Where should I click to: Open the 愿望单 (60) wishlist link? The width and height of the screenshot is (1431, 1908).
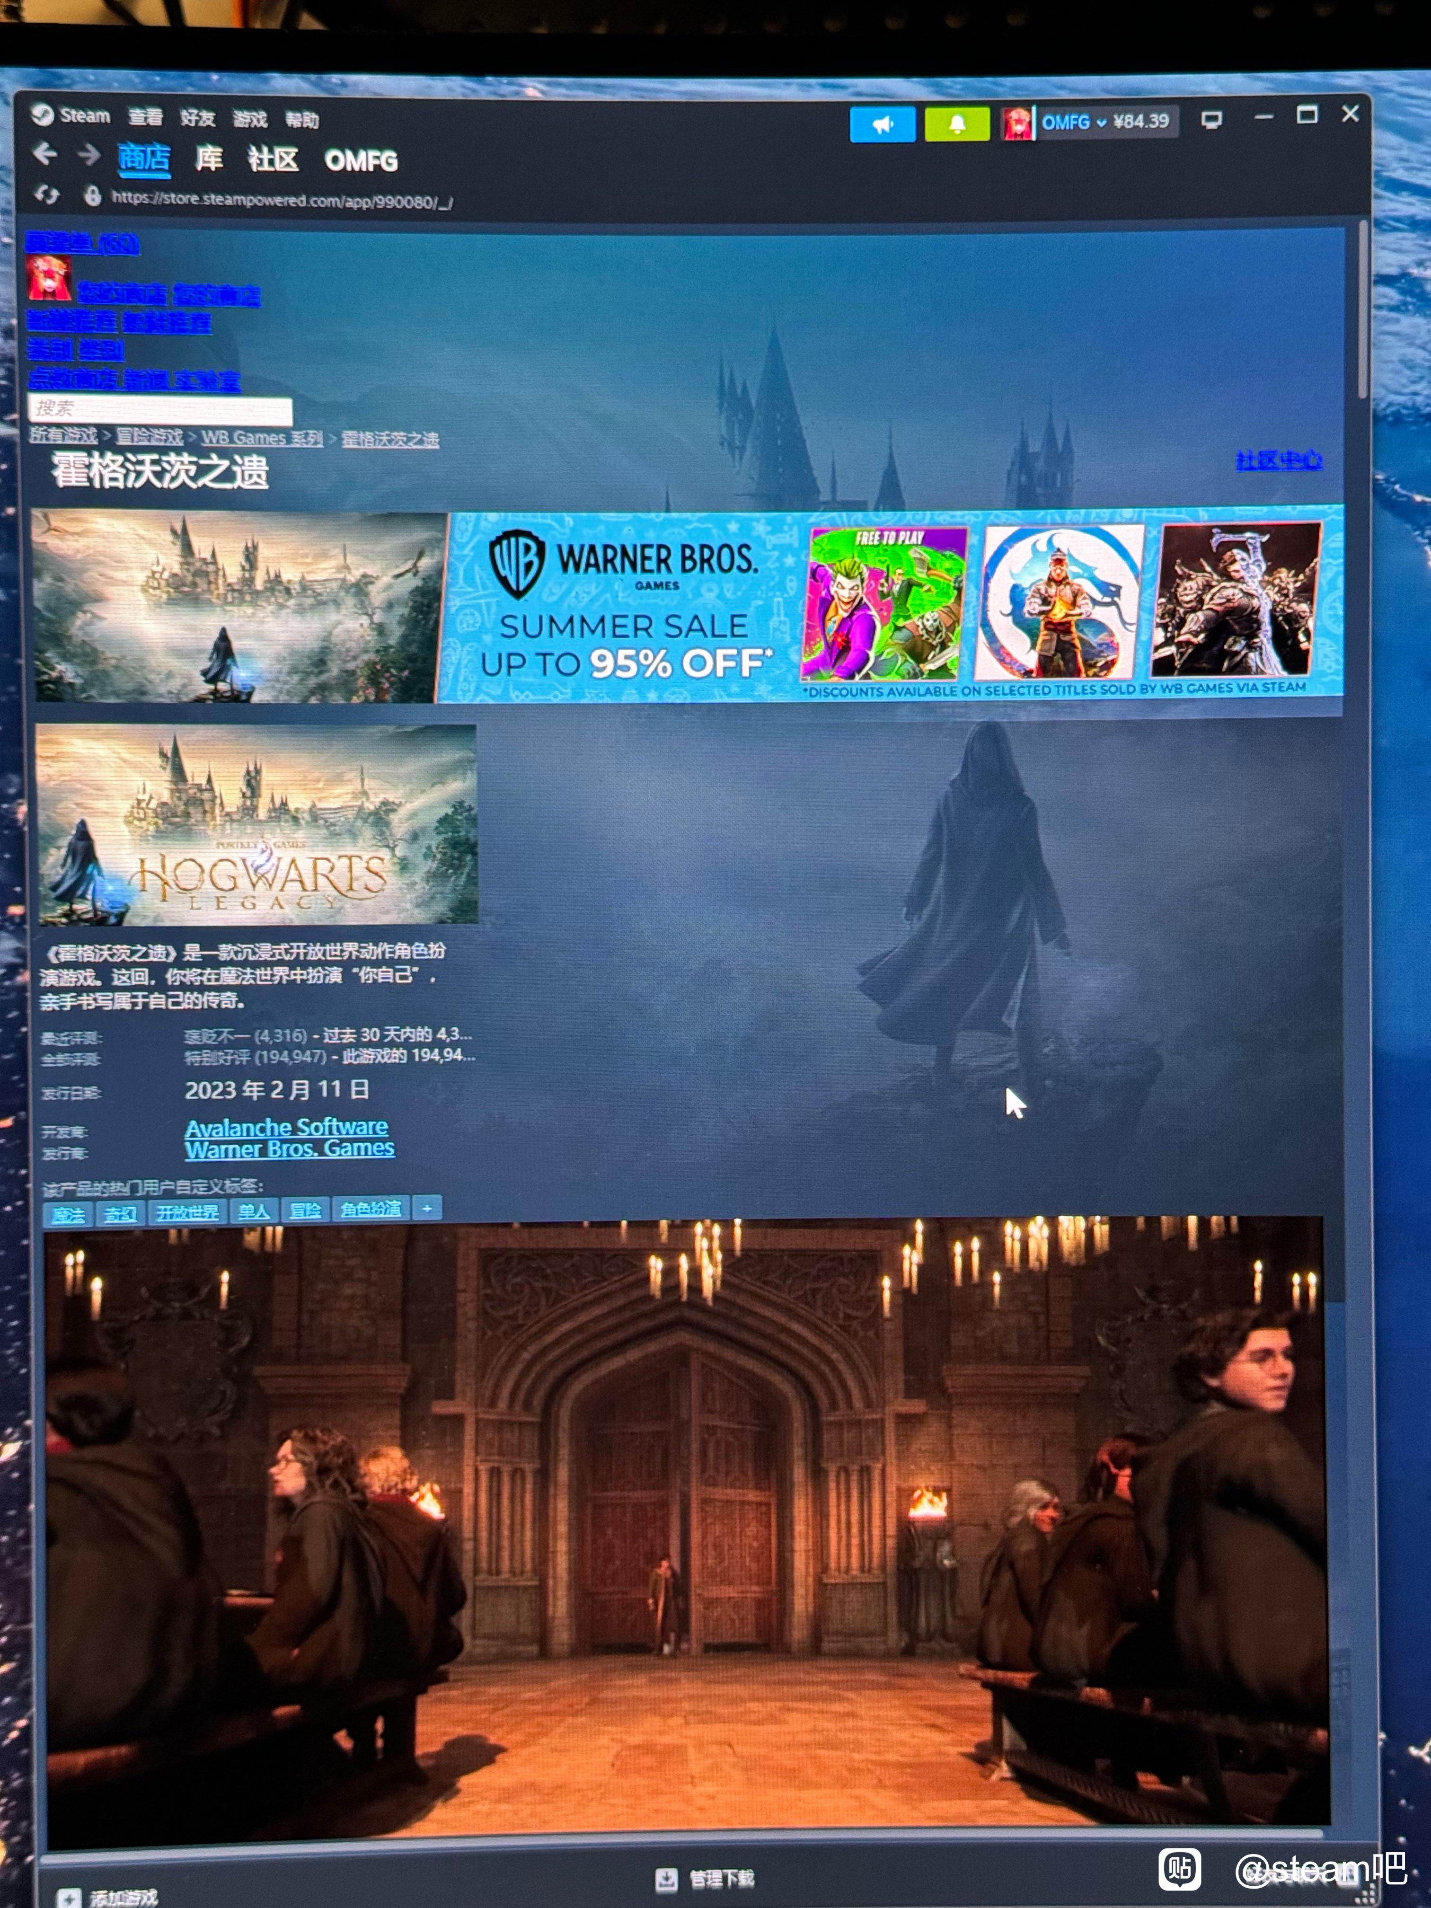pos(82,243)
